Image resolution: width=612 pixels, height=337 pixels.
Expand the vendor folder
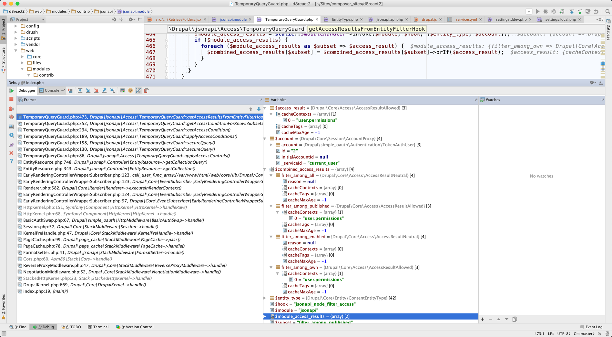[16, 45]
